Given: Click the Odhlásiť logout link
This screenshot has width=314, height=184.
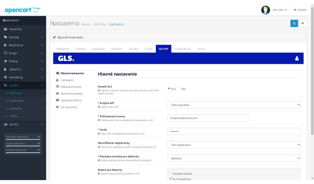Looking at the screenshot, I should [x=300, y=10].
